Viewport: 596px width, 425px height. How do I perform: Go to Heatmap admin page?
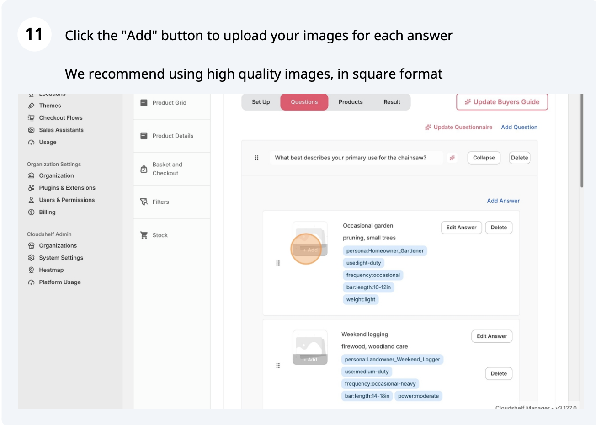51,270
